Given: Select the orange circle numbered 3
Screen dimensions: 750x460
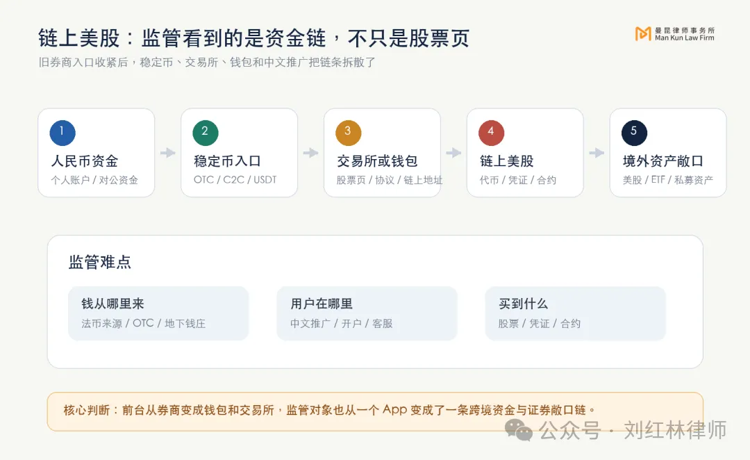Looking at the screenshot, I should click(x=348, y=133).
